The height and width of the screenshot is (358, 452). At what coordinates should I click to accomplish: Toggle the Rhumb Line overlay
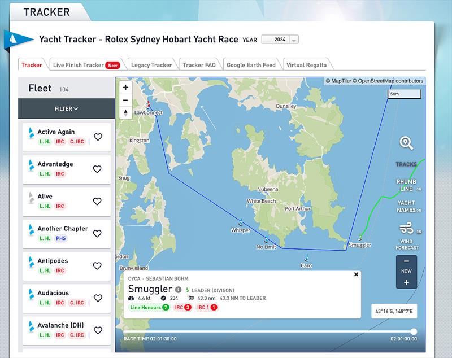[406, 185]
